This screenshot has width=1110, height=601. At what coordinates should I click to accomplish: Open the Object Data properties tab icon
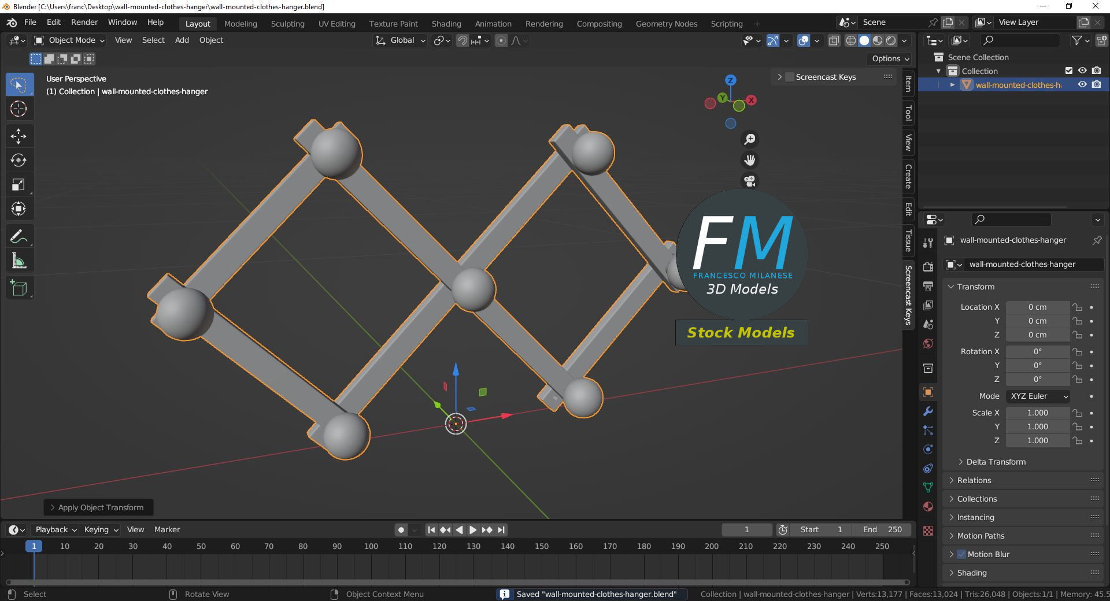coord(928,488)
